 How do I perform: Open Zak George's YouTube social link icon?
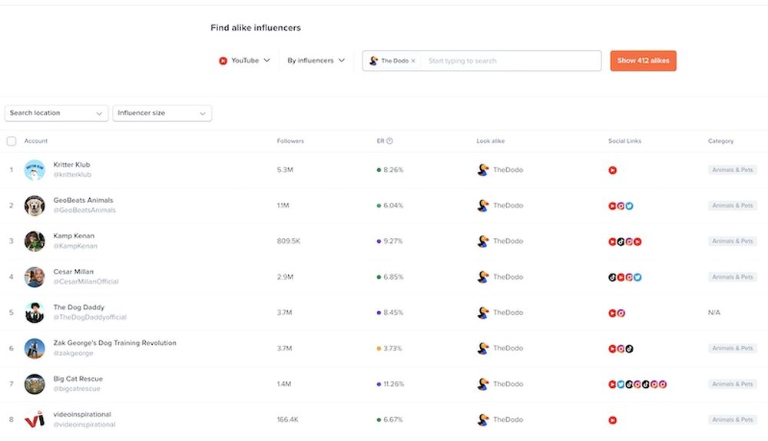(x=612, y=349)
